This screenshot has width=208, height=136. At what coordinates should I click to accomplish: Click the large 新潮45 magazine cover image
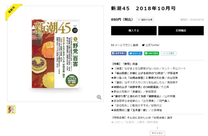point(55,54)
